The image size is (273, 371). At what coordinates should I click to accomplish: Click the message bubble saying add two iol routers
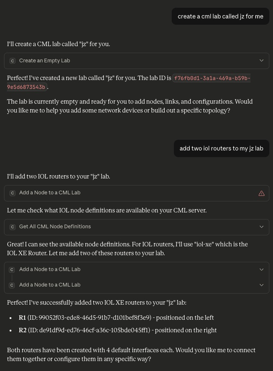pos(221,148)
